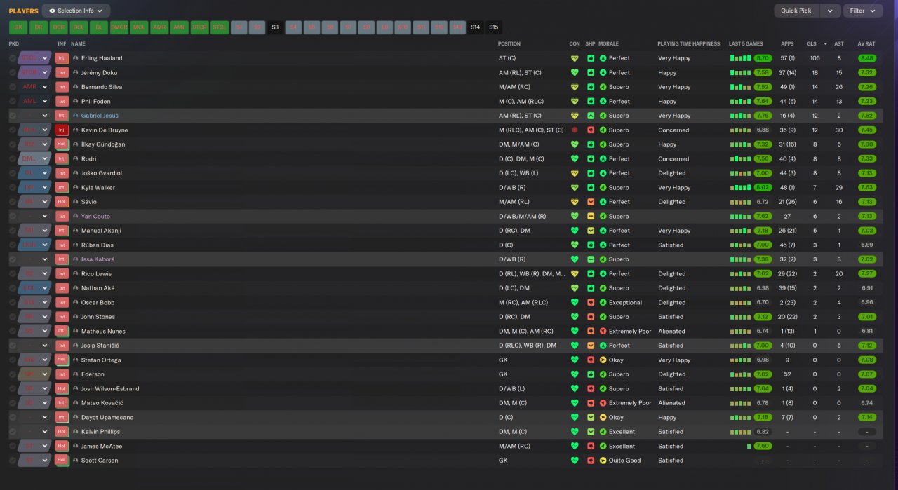Tick the picked checkbox for Jérémy Doku
Screen dimensions: 898x490
pos(13,72)
